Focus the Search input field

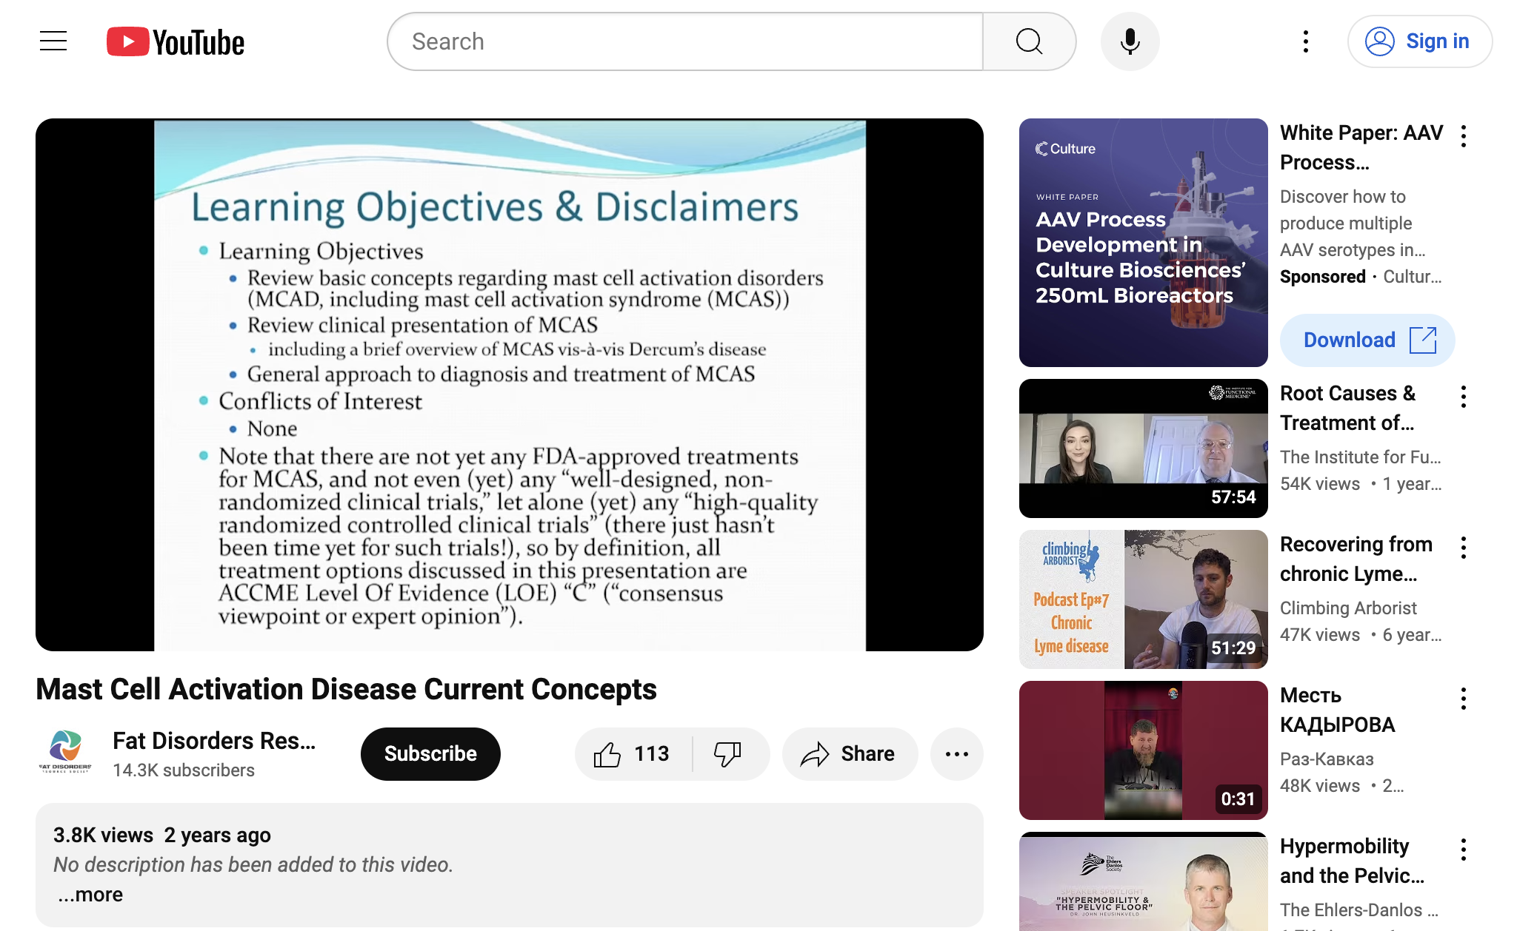(686, 41)
